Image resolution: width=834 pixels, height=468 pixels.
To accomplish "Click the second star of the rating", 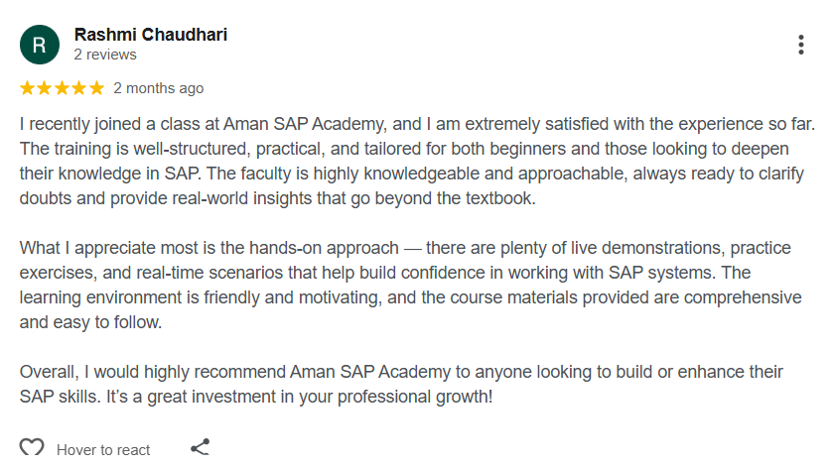I will [x=45, y=88].
